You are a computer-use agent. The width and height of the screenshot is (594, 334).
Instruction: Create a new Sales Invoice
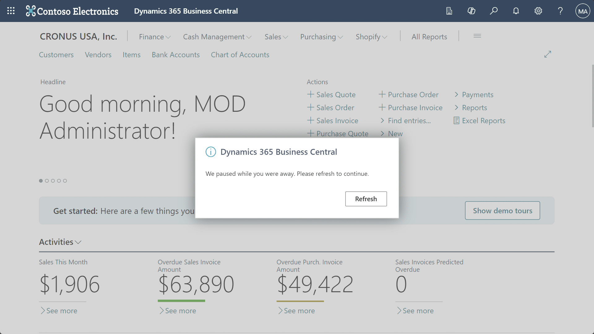click(x=333, y=121)
